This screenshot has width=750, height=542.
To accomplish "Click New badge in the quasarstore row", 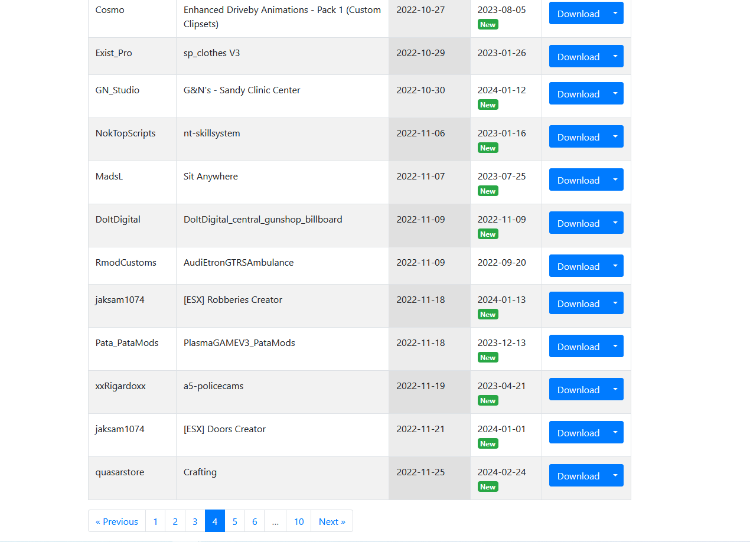I will click(x=488, y=487).
